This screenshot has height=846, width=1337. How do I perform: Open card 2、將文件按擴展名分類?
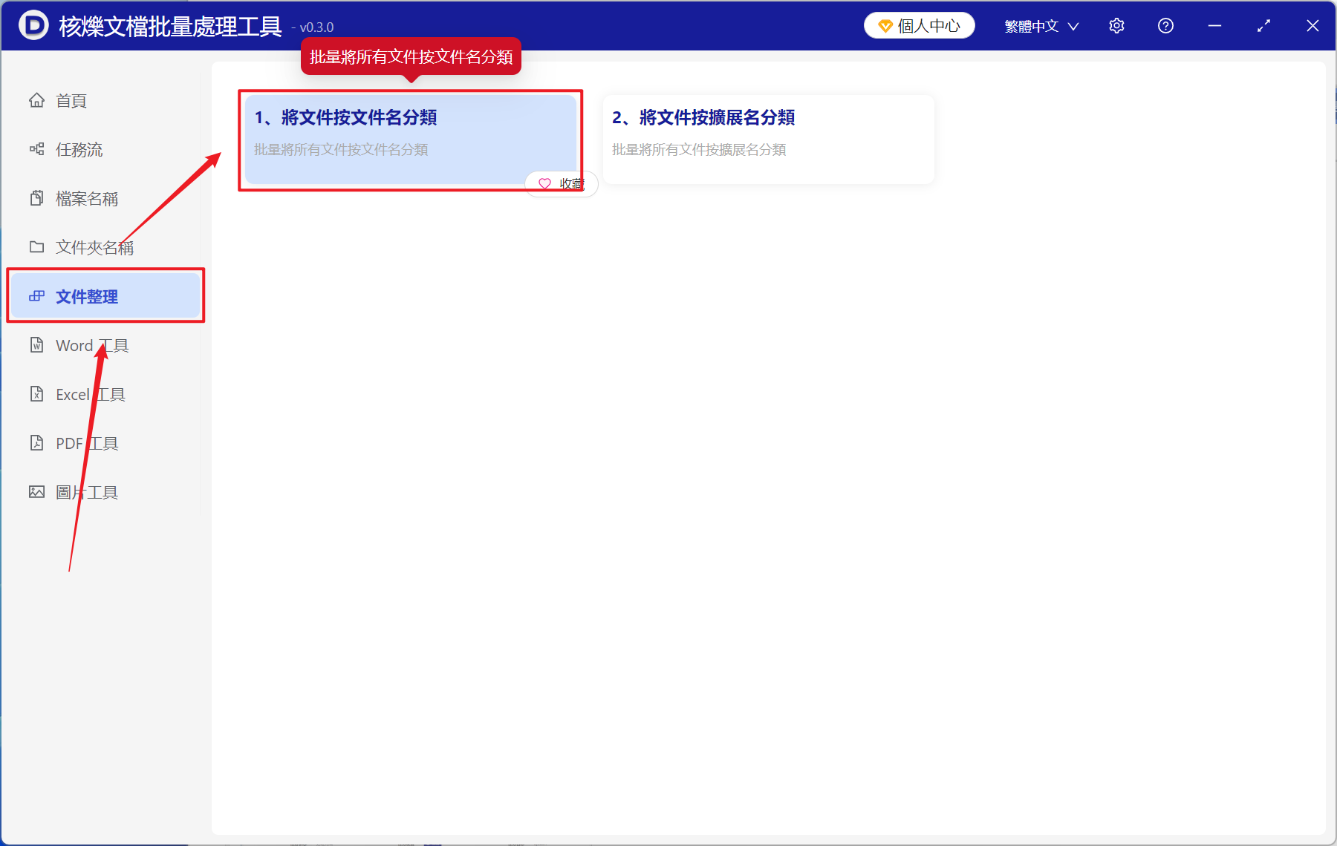(768, 140)
